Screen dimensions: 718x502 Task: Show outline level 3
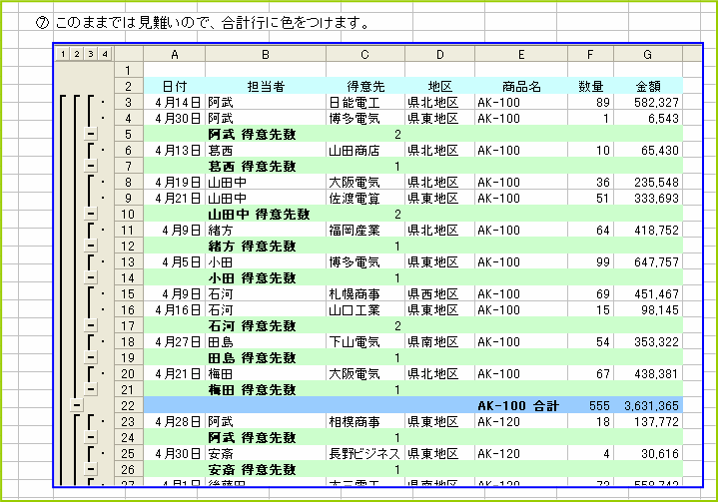click(x=91, y=54)
